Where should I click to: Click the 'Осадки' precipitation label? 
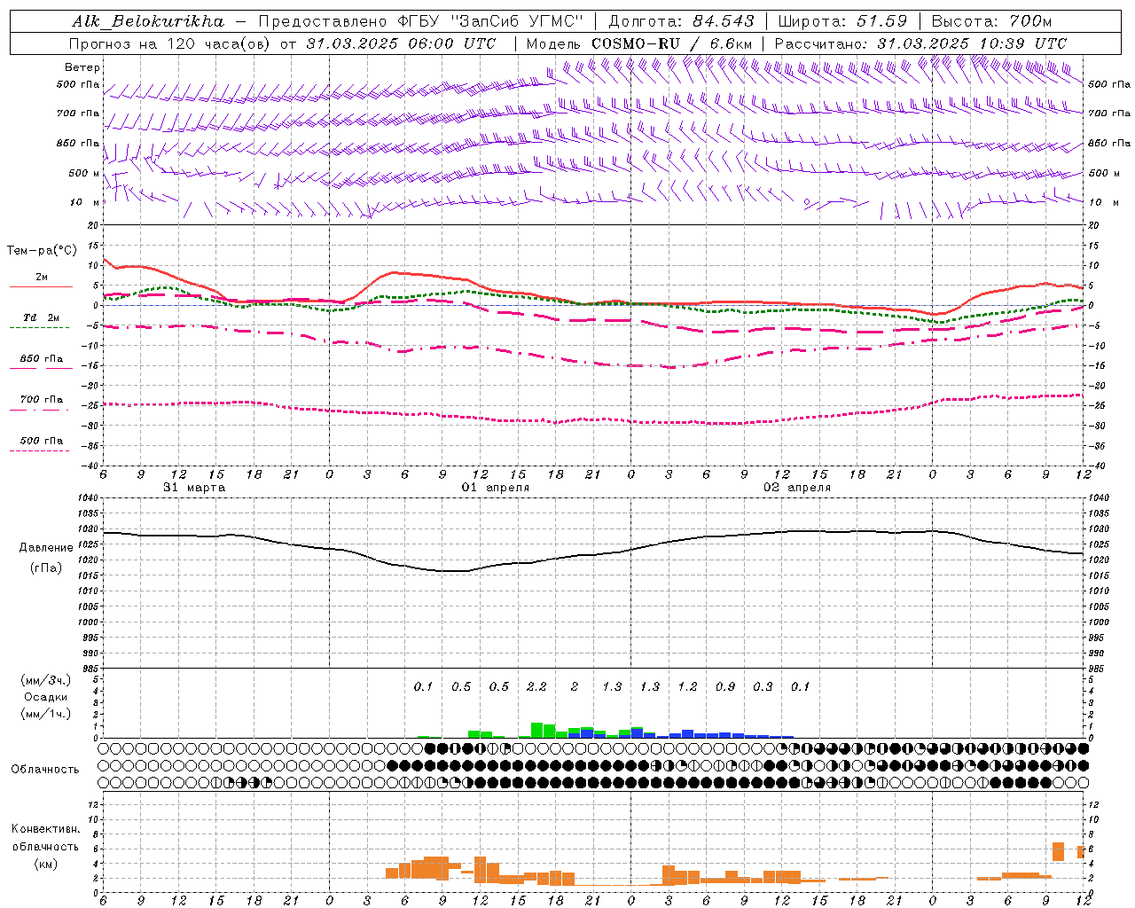pyautogui.click(x=46, y=697)
